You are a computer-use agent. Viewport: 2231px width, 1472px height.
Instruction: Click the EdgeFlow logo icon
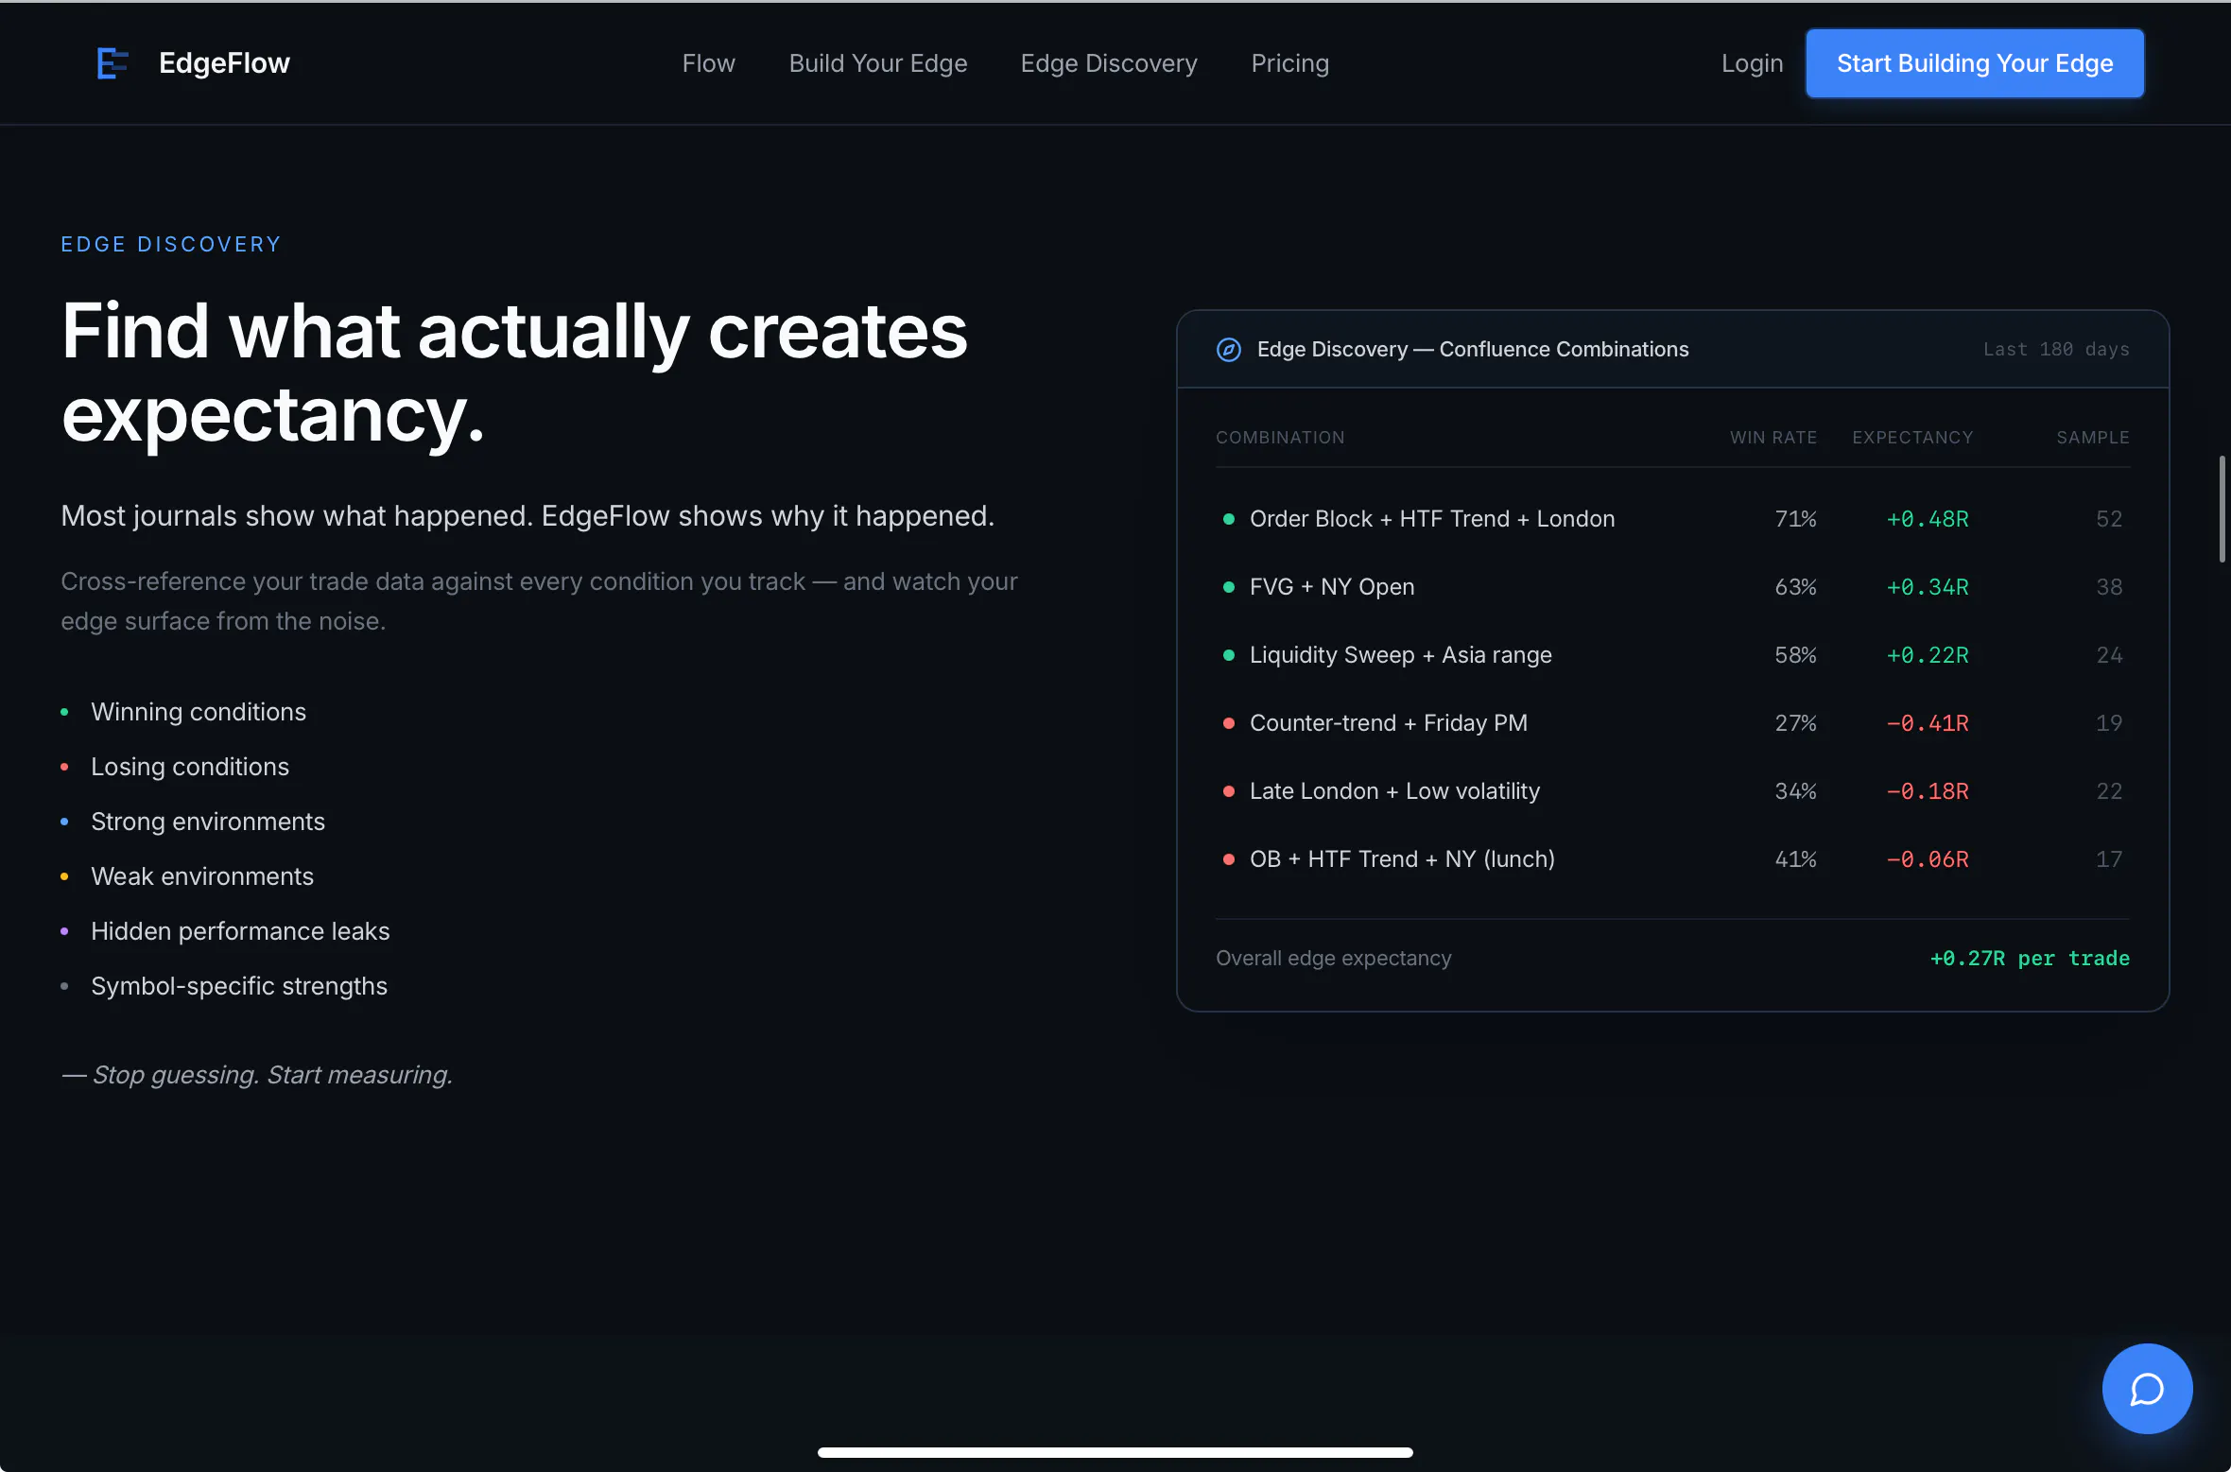[x=112, y=63]
